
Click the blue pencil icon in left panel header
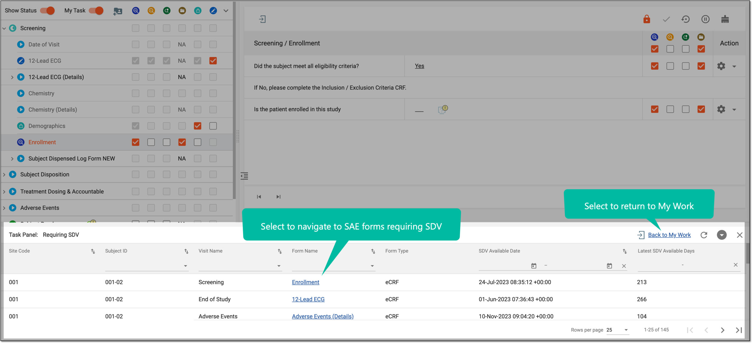pos(213,11)
